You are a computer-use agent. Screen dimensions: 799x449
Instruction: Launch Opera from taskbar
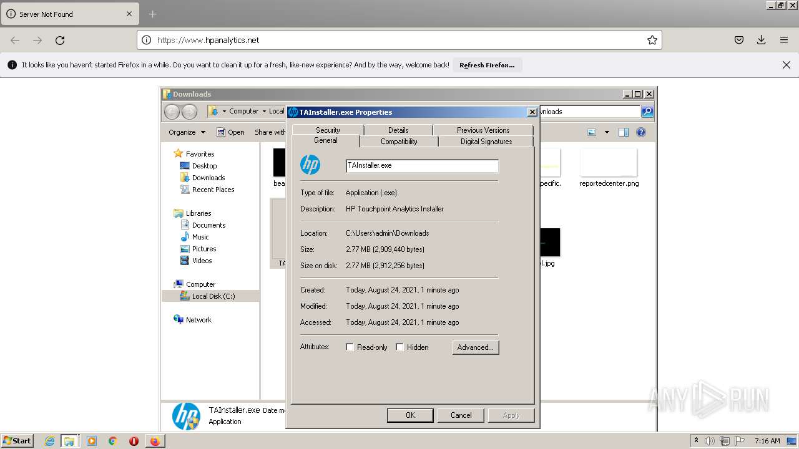[x=134, y=441]
